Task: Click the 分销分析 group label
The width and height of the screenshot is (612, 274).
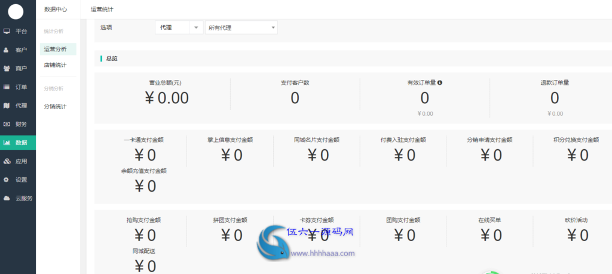Action: (53, 88)
